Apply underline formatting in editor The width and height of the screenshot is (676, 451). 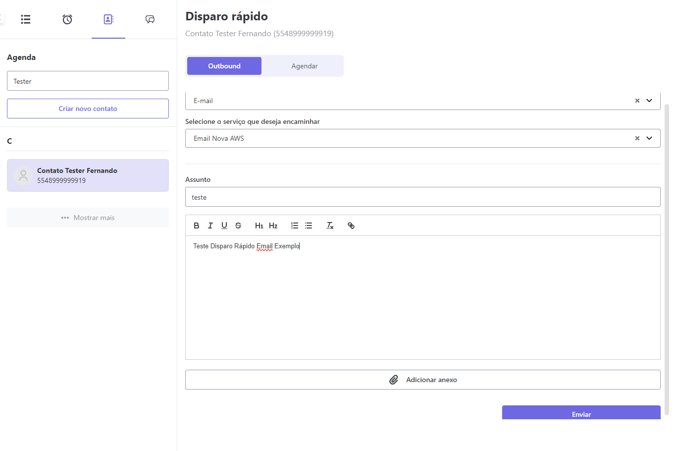coord(224,225)
